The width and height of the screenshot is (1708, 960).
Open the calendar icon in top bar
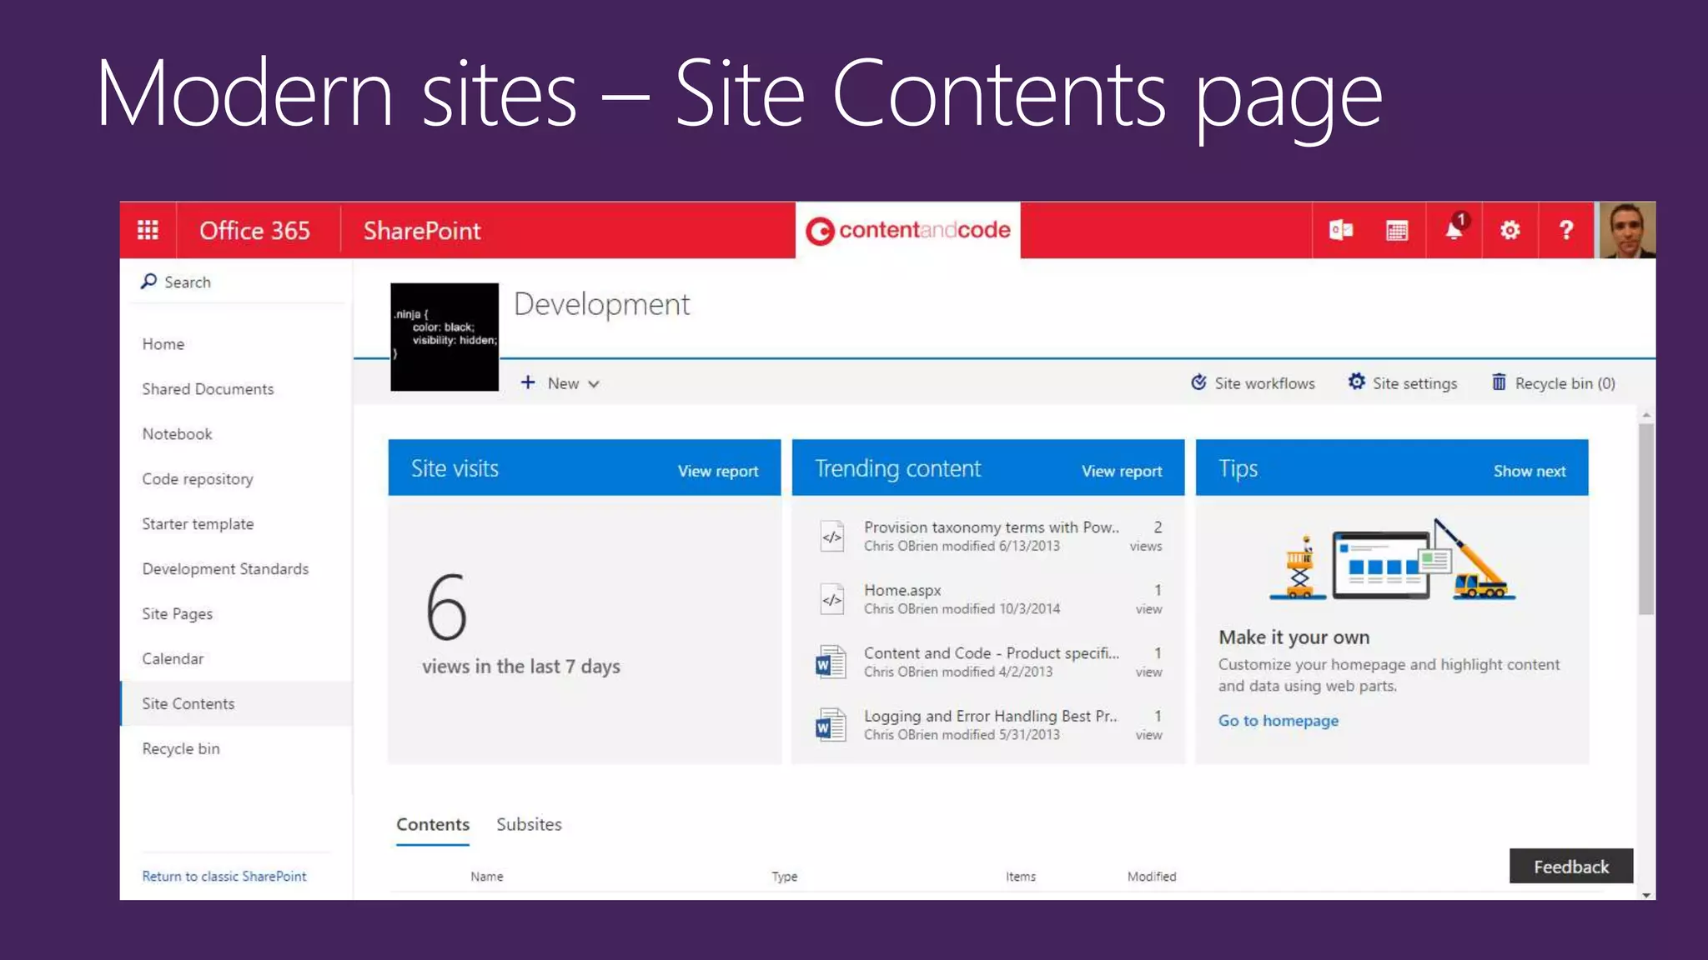[x=1397, y=230]
